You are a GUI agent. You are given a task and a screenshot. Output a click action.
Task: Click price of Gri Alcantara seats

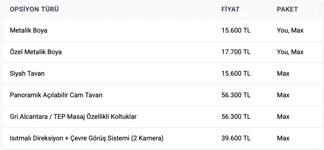236,117
